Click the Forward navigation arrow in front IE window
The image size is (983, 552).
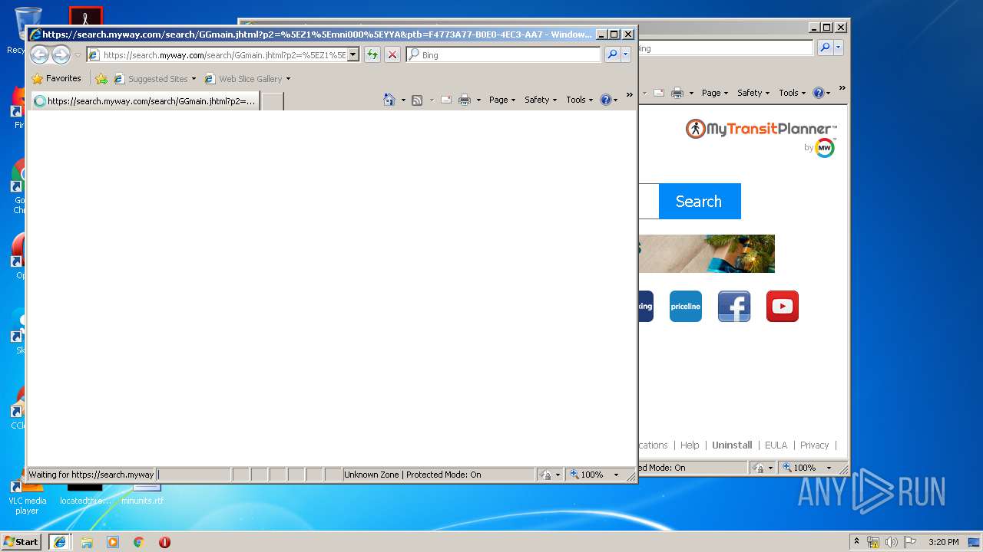pos(61,54)
